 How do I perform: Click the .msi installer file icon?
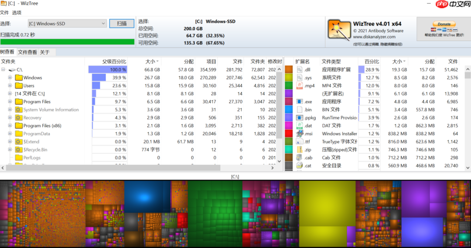click(300, 134)
